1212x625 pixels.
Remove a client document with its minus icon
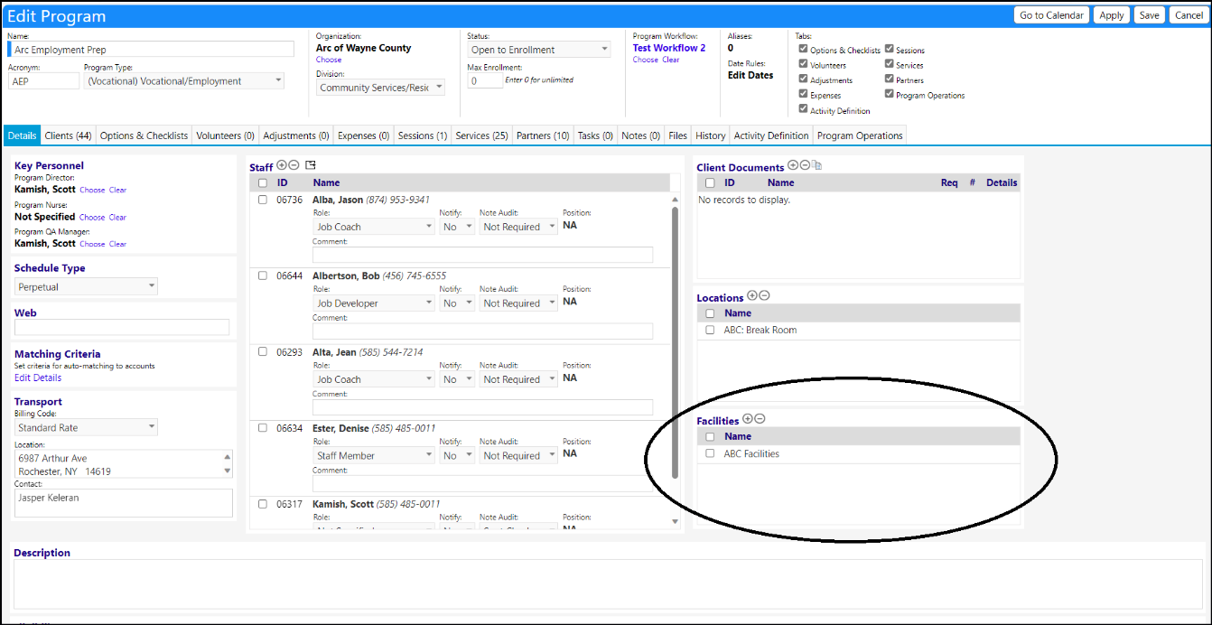pyautogui.click(x=805, y=165)
